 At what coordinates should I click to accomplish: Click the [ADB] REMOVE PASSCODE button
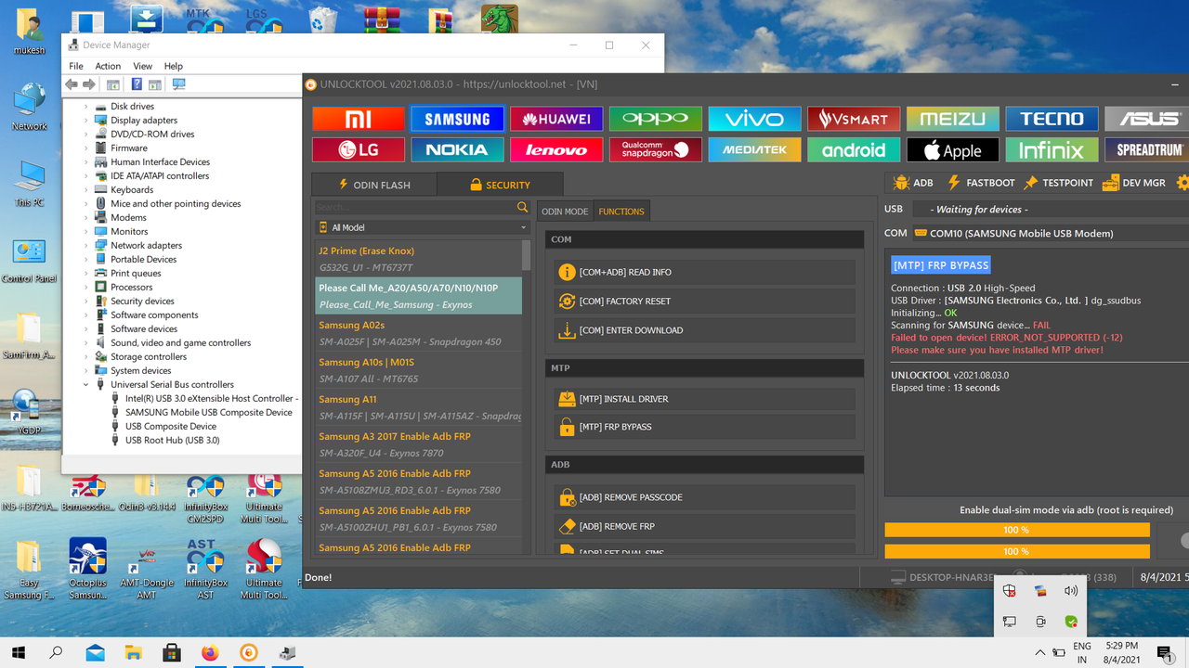(x=704, y=497)
